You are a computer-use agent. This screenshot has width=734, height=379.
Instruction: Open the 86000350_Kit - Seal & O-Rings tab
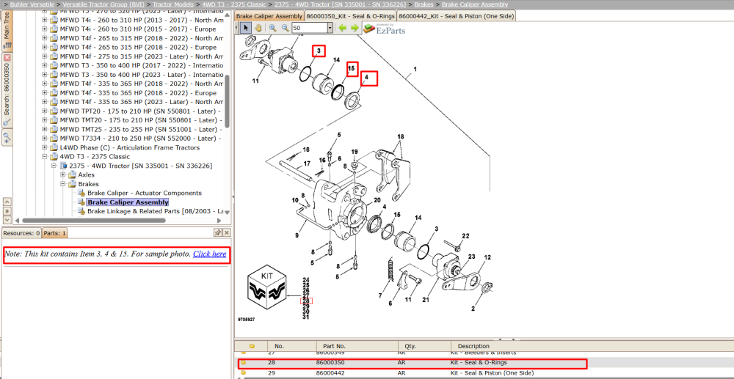(351, 16)
